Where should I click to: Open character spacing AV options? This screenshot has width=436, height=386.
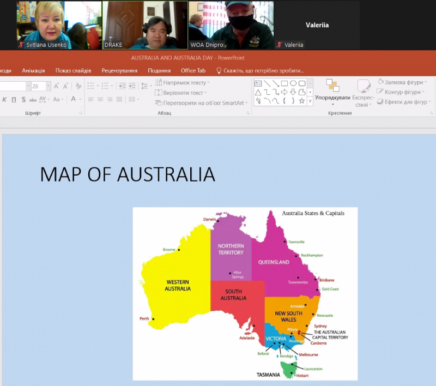pyautogui.click(x=44, y=99)
